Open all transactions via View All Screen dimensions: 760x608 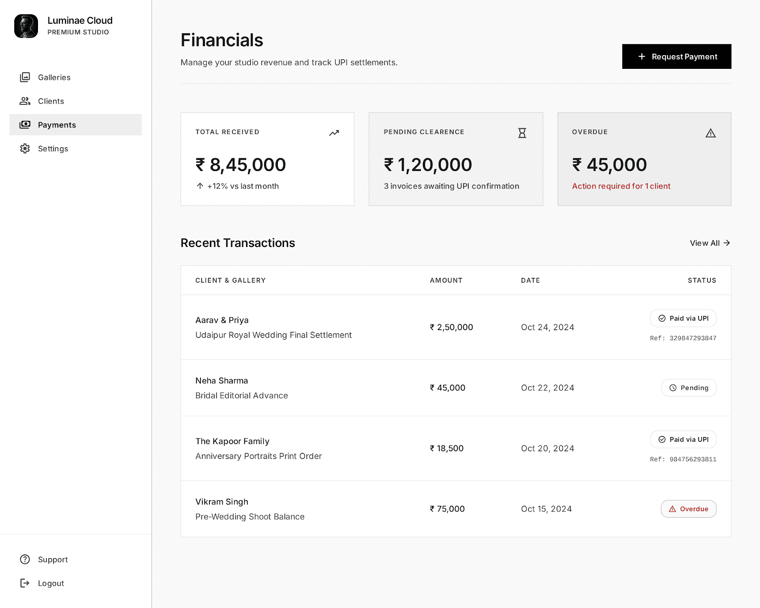(x=710, y=243)
